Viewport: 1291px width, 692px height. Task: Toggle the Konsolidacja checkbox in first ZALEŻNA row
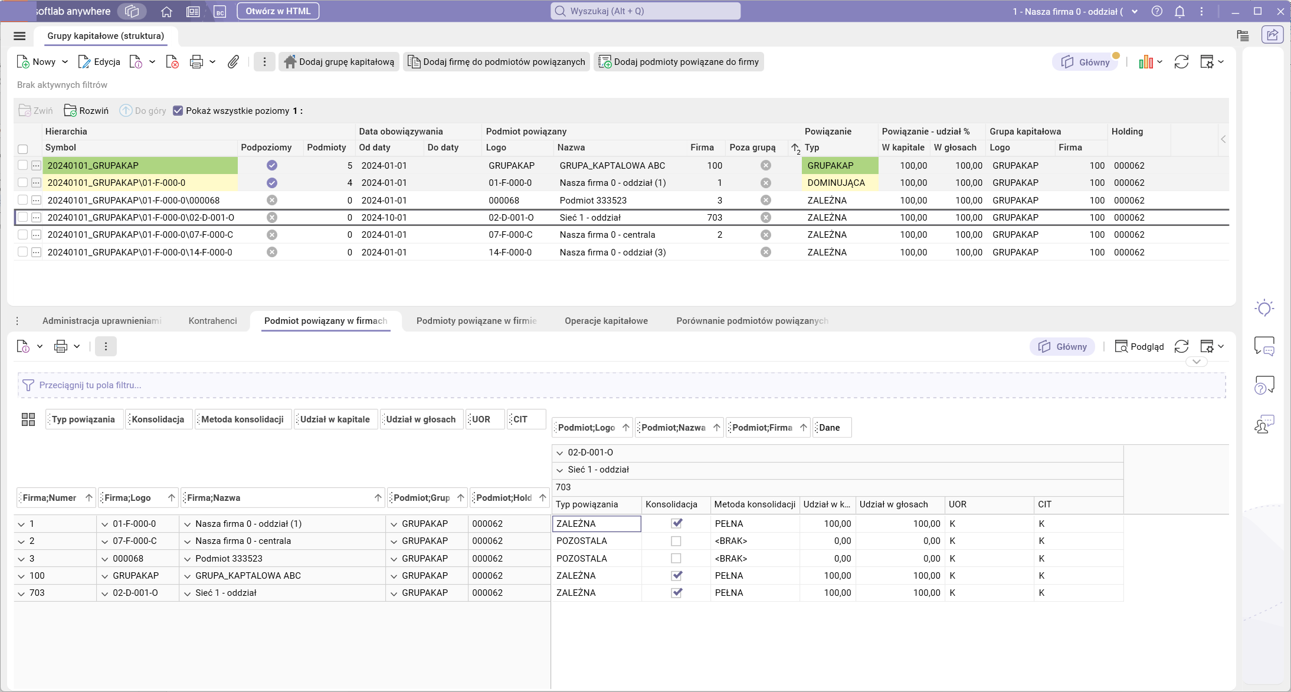coord(676,523)
